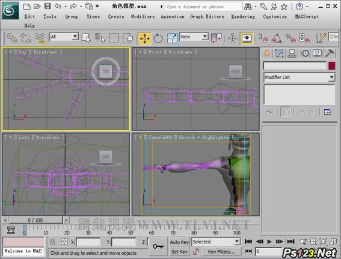Click the X coordinate input field
The height and width of the screenshot is (259, 341).
pos(88,242)
